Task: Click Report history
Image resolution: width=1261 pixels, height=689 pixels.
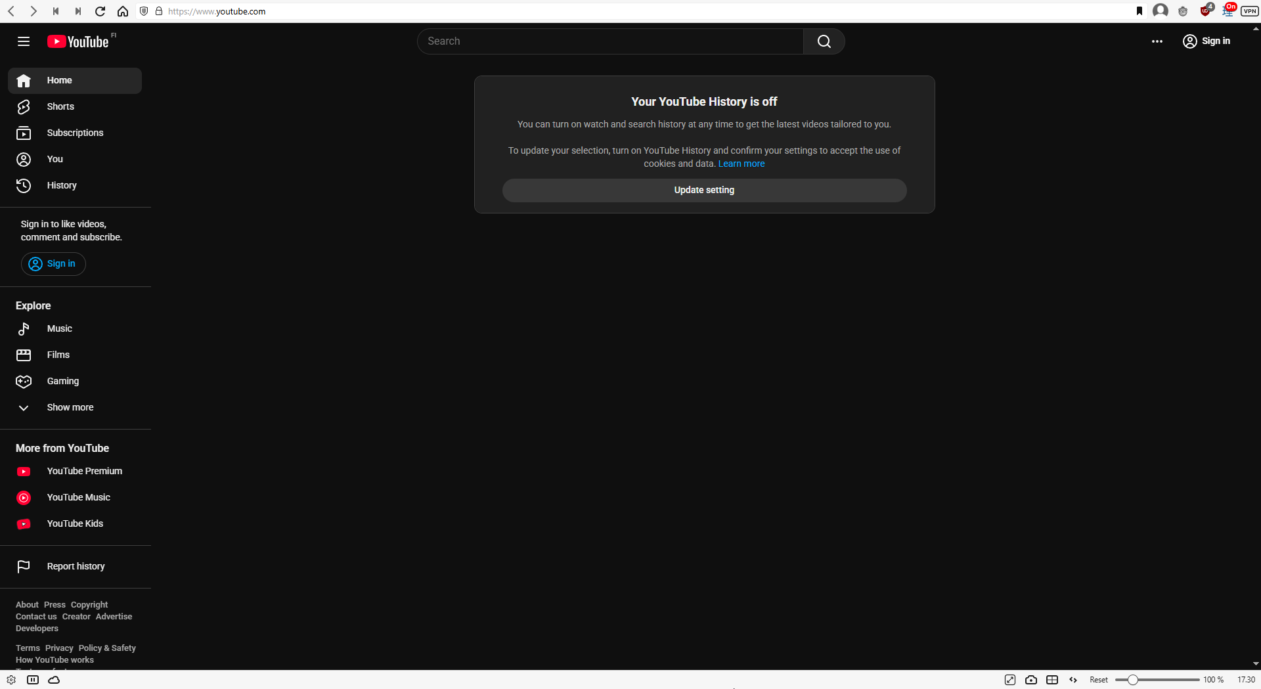Action: click(75, 567)
